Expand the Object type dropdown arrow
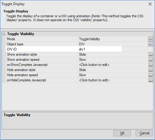Screen dimensions: 155x140 pos(150,44)
